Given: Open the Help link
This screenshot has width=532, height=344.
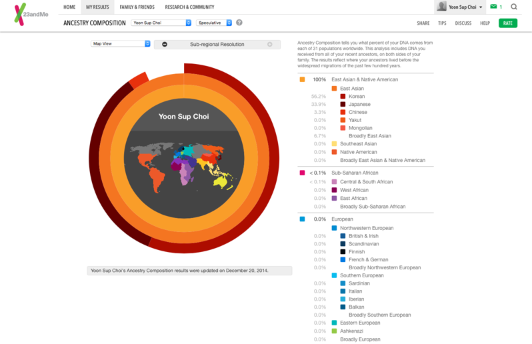Looking at the screenshot, I should pos(485,23).
